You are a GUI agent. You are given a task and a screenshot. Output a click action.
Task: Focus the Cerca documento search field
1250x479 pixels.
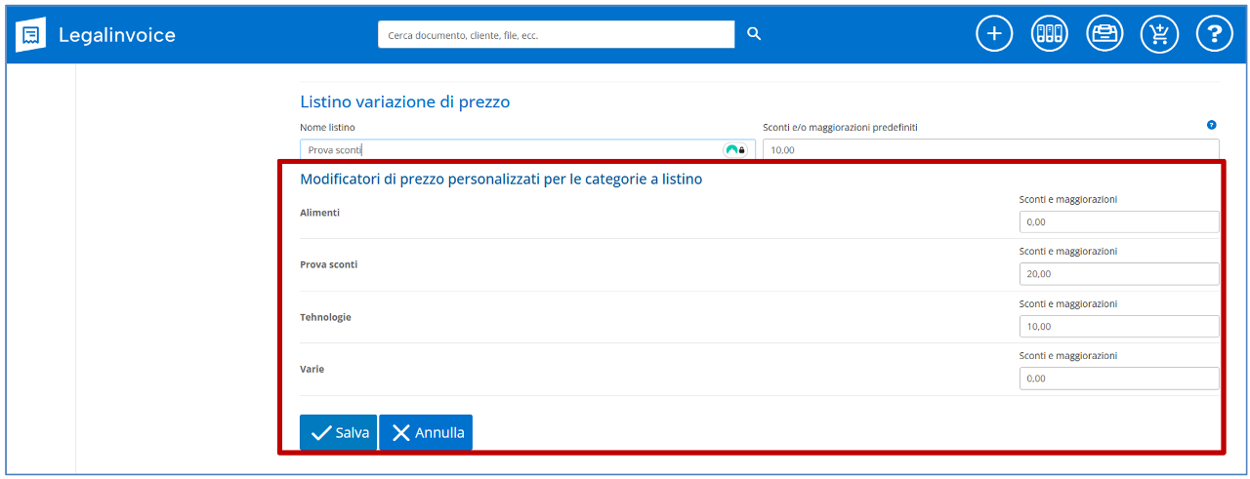click(x=555, y=34)
